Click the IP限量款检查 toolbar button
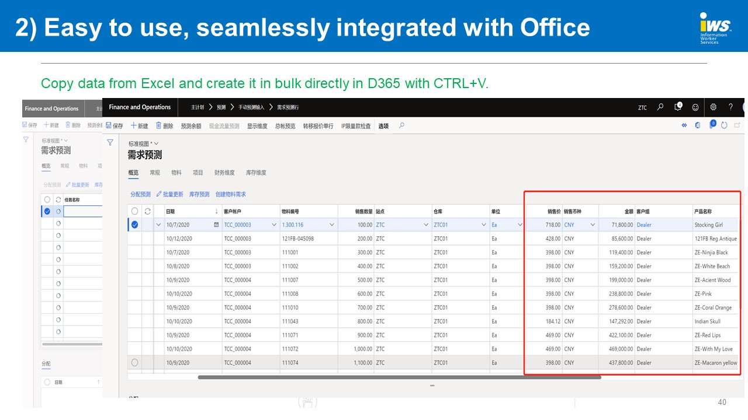This screenshot has height=420, width=748. [356, 126]
